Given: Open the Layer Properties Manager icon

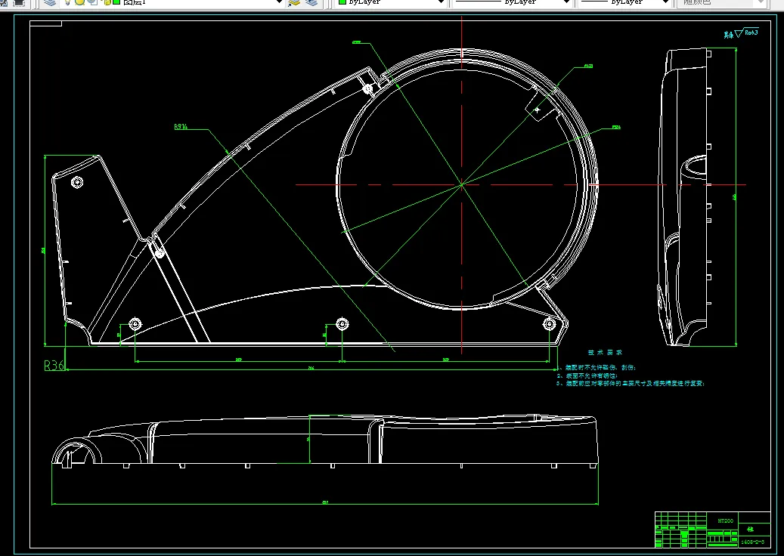Looking at the screenshot, I should tap(49, 2).
